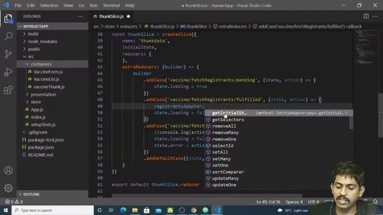Select getInitialState suggestion
Viewport: 383px width, 215px height.
tap(278, 113)
